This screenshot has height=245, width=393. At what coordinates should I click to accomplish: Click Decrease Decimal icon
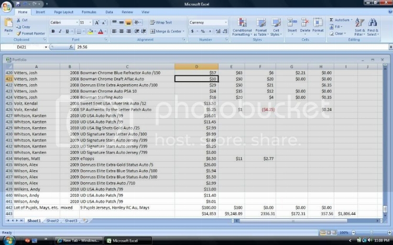pyautogui.click(x=225, y=31)
